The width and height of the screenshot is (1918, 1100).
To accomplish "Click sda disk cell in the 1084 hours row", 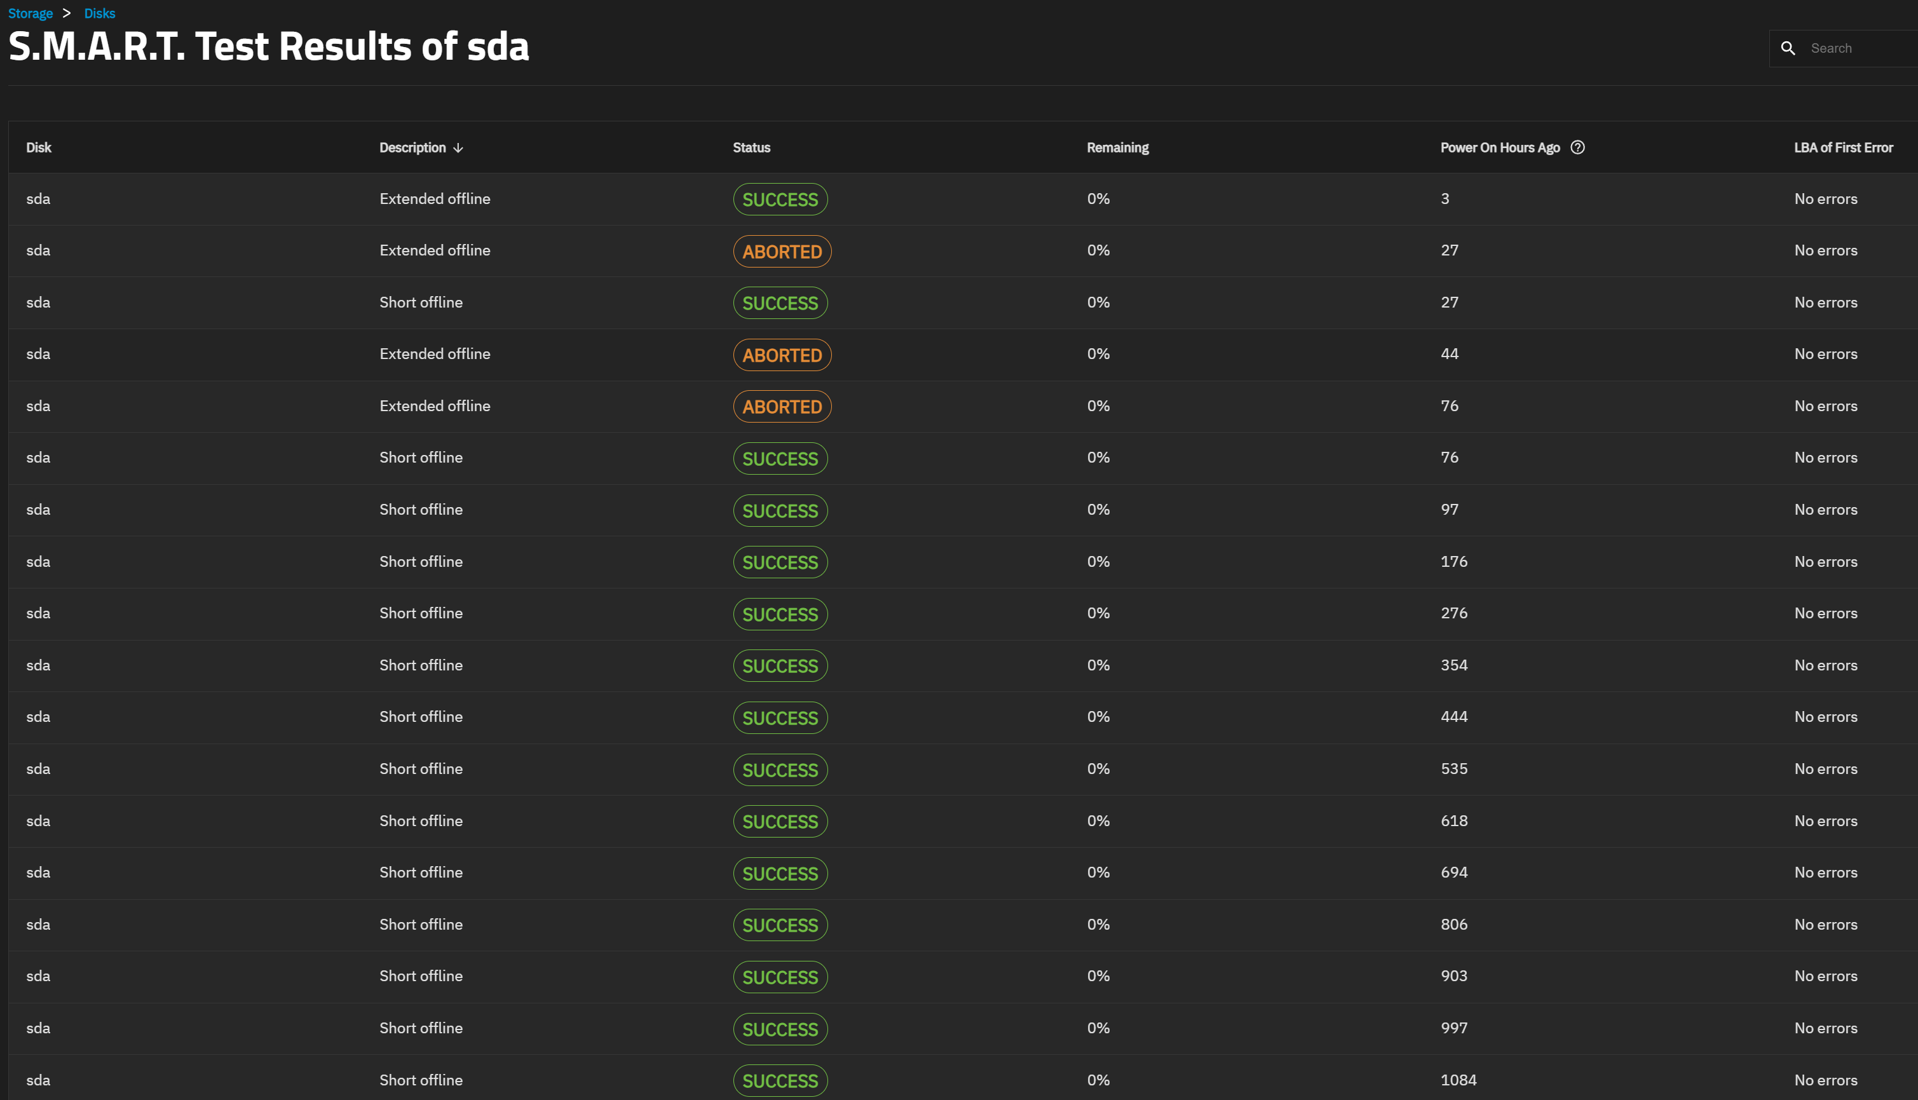I will (x=37, y=1080).
